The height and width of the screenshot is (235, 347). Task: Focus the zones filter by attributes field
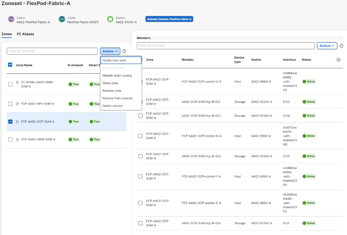click(x=52, y=51)
